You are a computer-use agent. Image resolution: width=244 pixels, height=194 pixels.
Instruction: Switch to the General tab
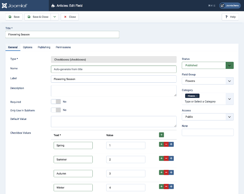coord(13,47)
